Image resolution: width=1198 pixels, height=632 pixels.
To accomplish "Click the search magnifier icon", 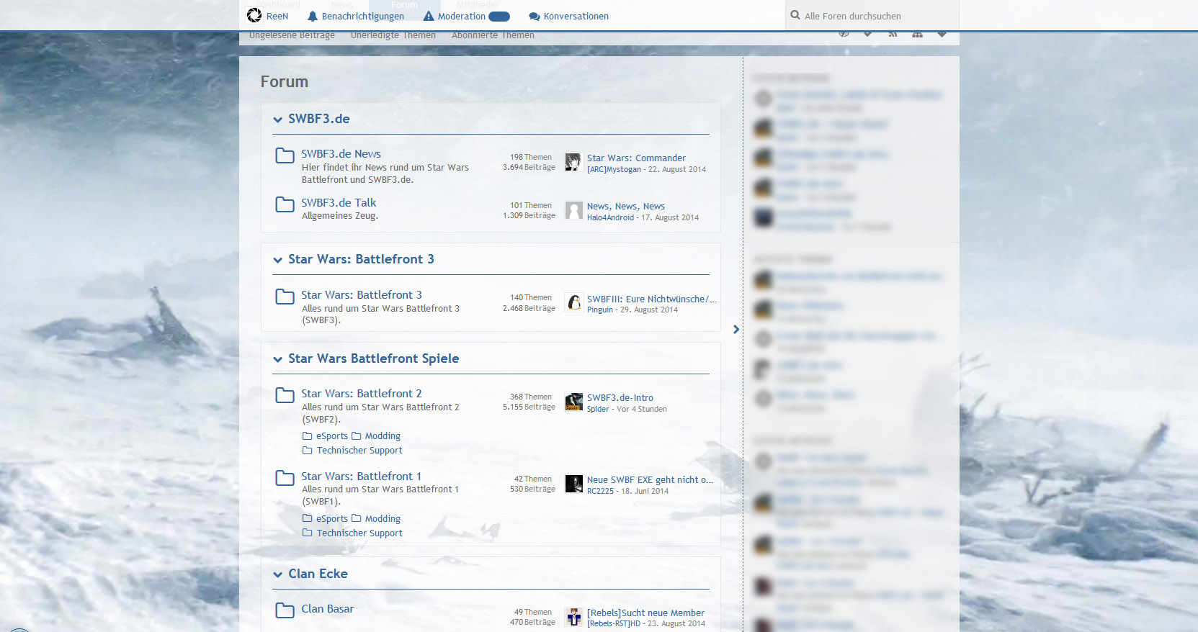I will [795, 15].
